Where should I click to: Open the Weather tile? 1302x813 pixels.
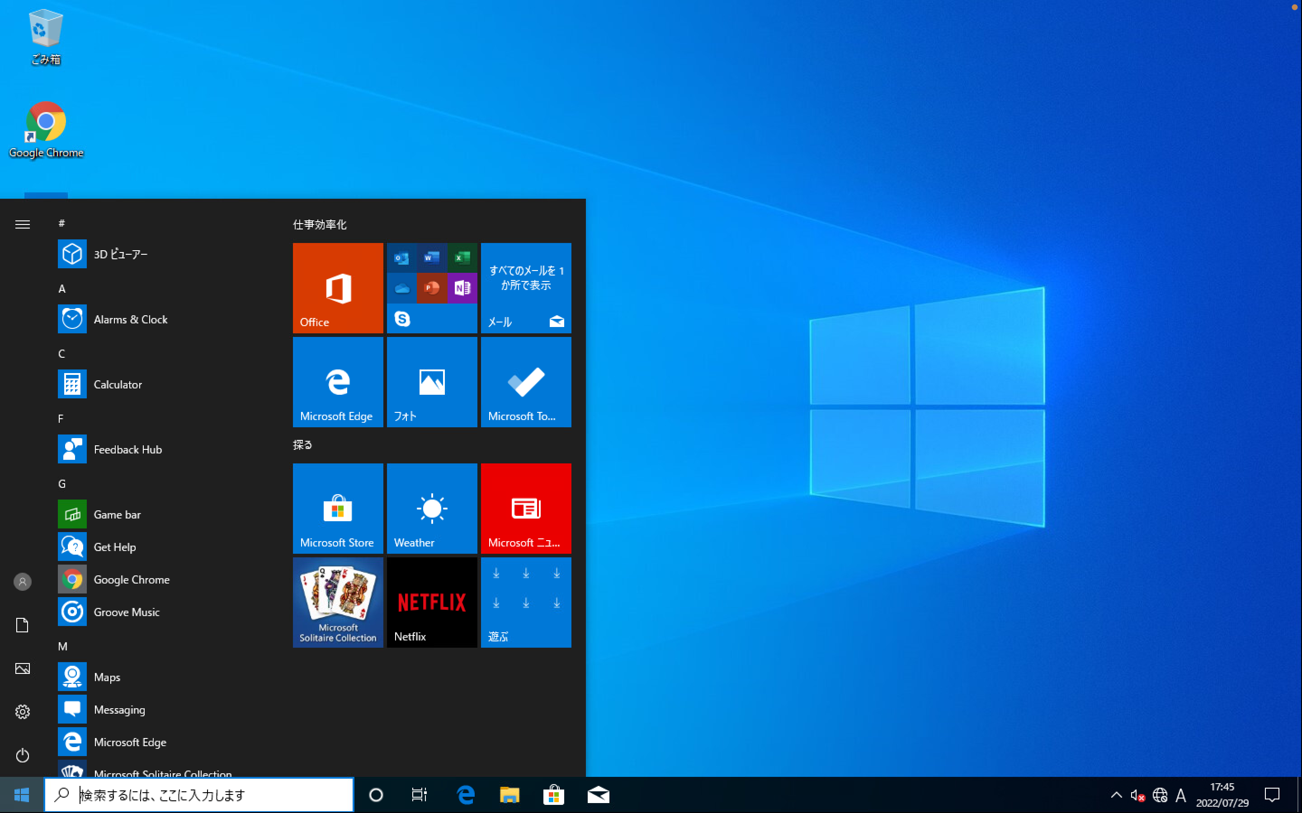point(431,509)
